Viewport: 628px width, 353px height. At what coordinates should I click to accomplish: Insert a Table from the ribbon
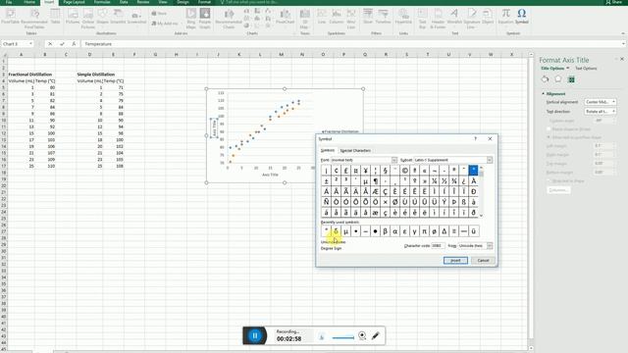click(x=55, y=15)
